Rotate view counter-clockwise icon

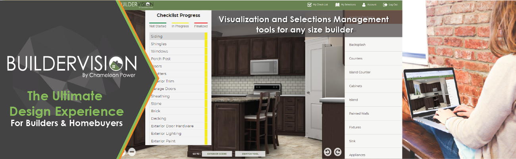pyautogui.click(x=328, y=151)
